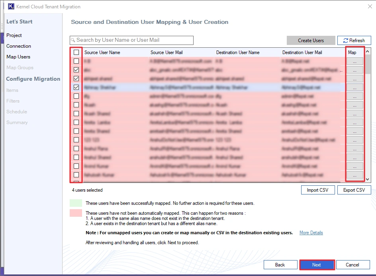Go to the Schedule step in the sidebar

click(16, 111)
